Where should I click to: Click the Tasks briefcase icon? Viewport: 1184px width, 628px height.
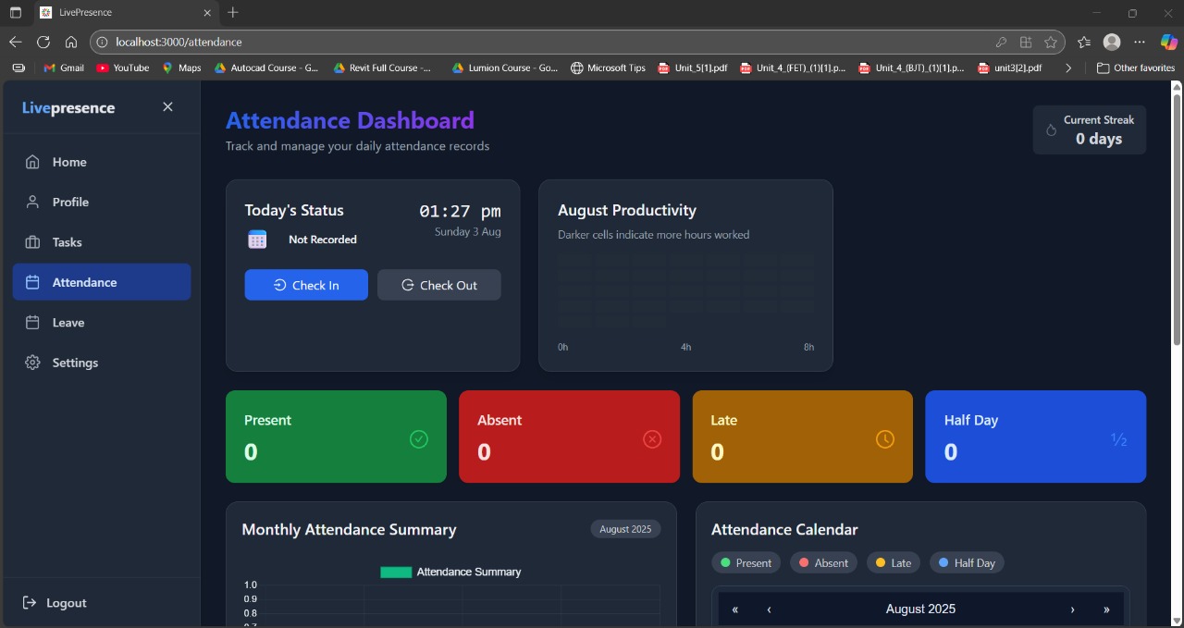coord(32,242)
